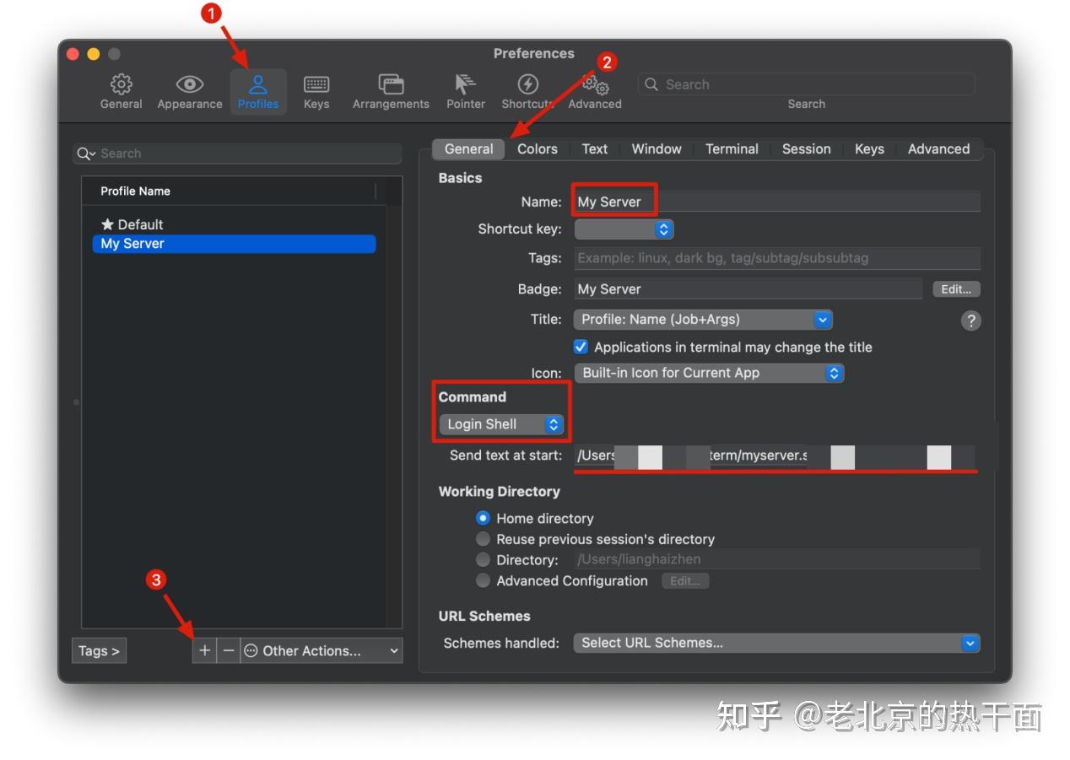Change the Command type from Login Shell

500,424
